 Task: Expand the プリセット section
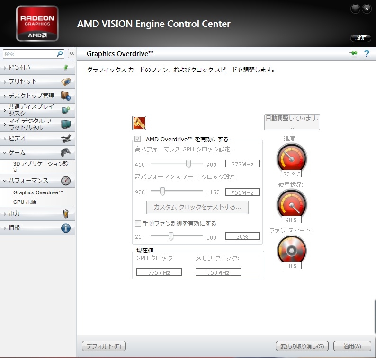5,82
